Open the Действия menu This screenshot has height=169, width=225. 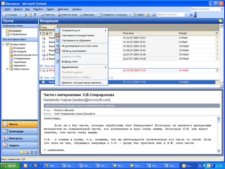(x=63, y=9)
